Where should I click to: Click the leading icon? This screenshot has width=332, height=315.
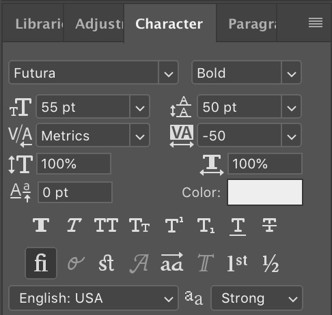click(181, 106)
